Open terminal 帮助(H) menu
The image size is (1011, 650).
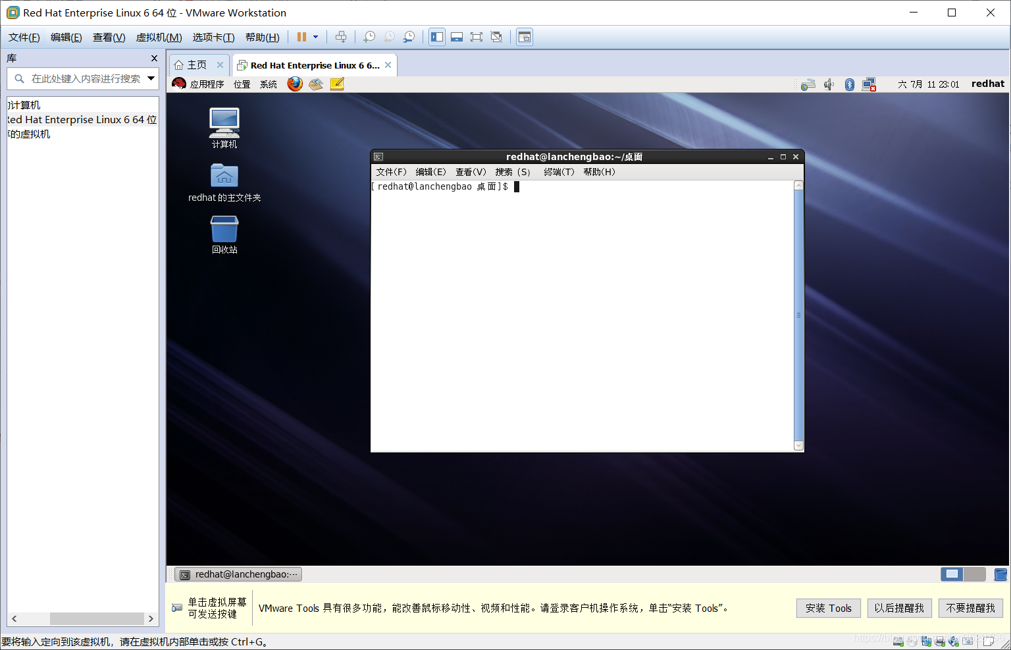[x=599, y=172]
